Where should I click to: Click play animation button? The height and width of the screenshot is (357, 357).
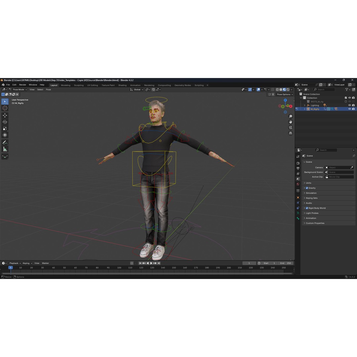pyautogui.click(x=151, y=263)
